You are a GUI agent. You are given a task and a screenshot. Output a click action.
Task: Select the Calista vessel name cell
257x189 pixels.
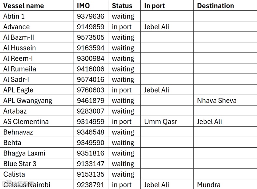click(x=14, y=174)
